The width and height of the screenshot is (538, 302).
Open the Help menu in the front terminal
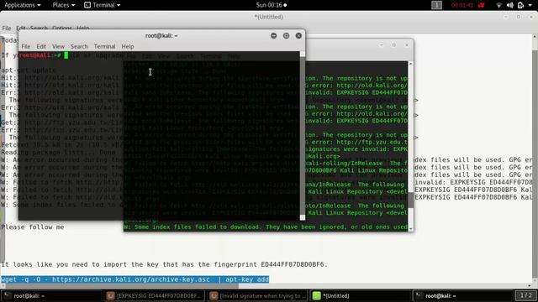[x=128, y=47]
